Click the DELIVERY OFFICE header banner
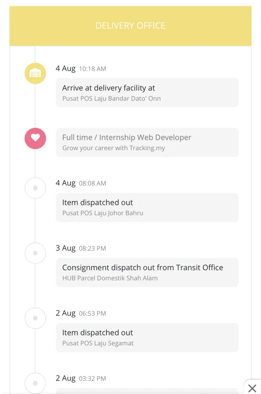Screen dimensions: 261x394 [x=130, y=26]
